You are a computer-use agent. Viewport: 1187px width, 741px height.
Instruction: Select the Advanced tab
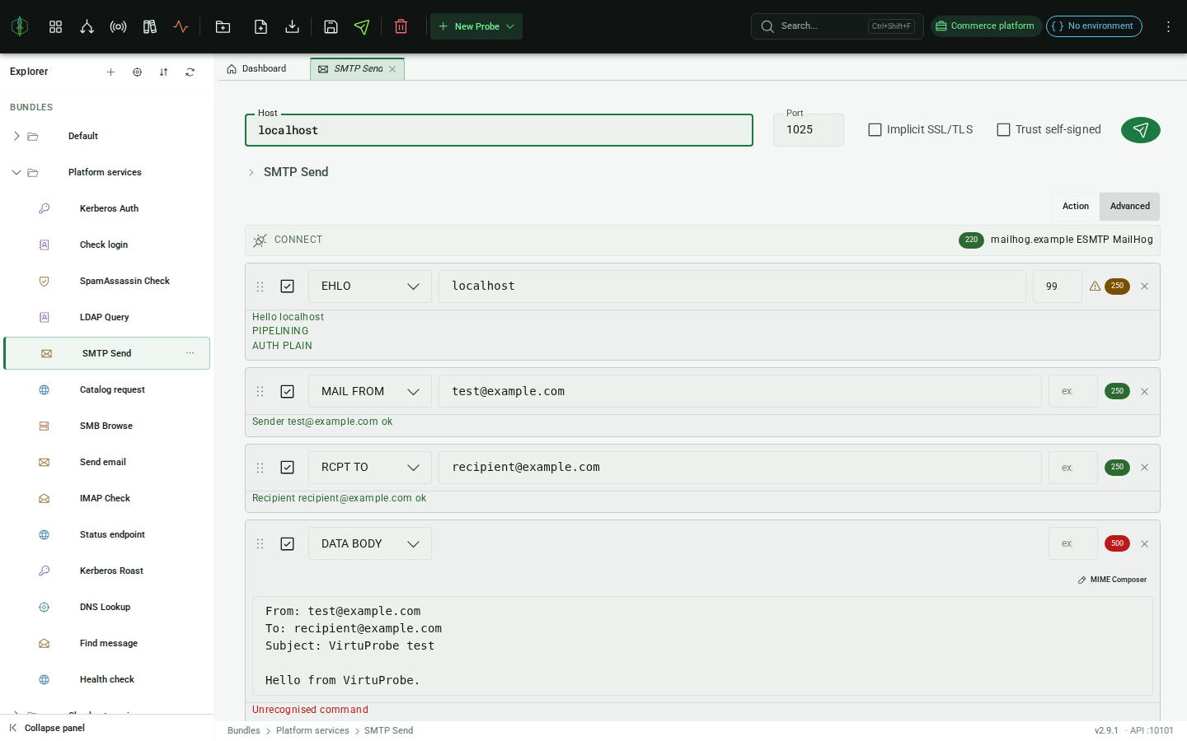coord(1129,207)
